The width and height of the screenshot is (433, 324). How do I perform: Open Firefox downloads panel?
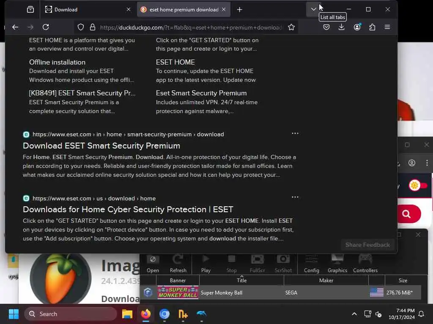[x=342, y=27]
